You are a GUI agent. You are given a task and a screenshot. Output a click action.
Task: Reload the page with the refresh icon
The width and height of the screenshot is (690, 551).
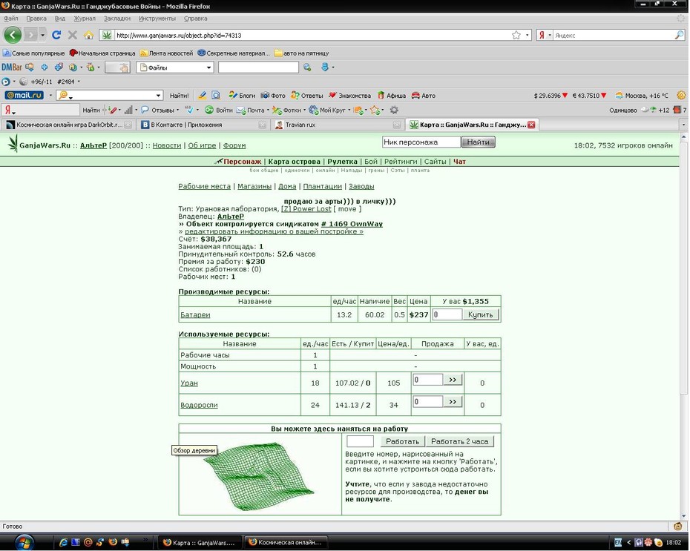(56, 35)
